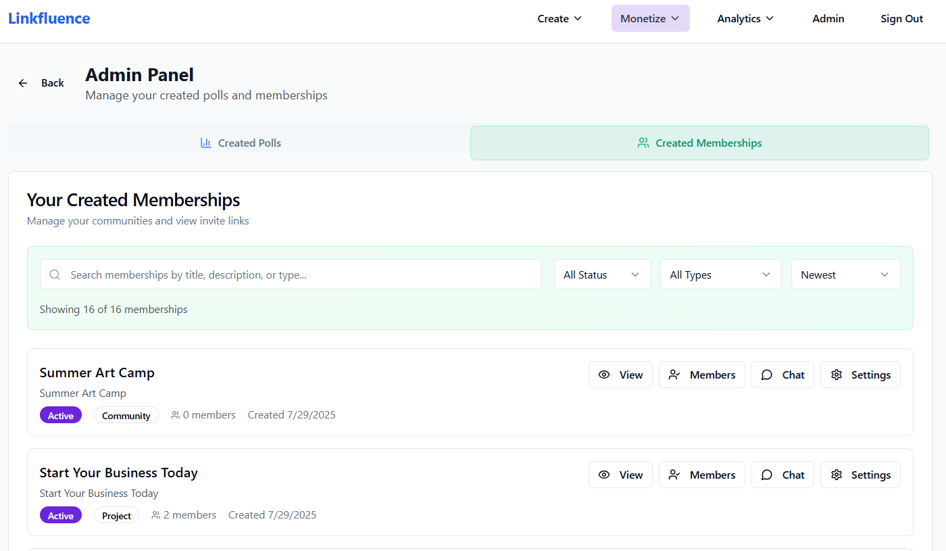Click the search magnifier icon
Viewport: 946px width, 551px height.
(55, 274)
